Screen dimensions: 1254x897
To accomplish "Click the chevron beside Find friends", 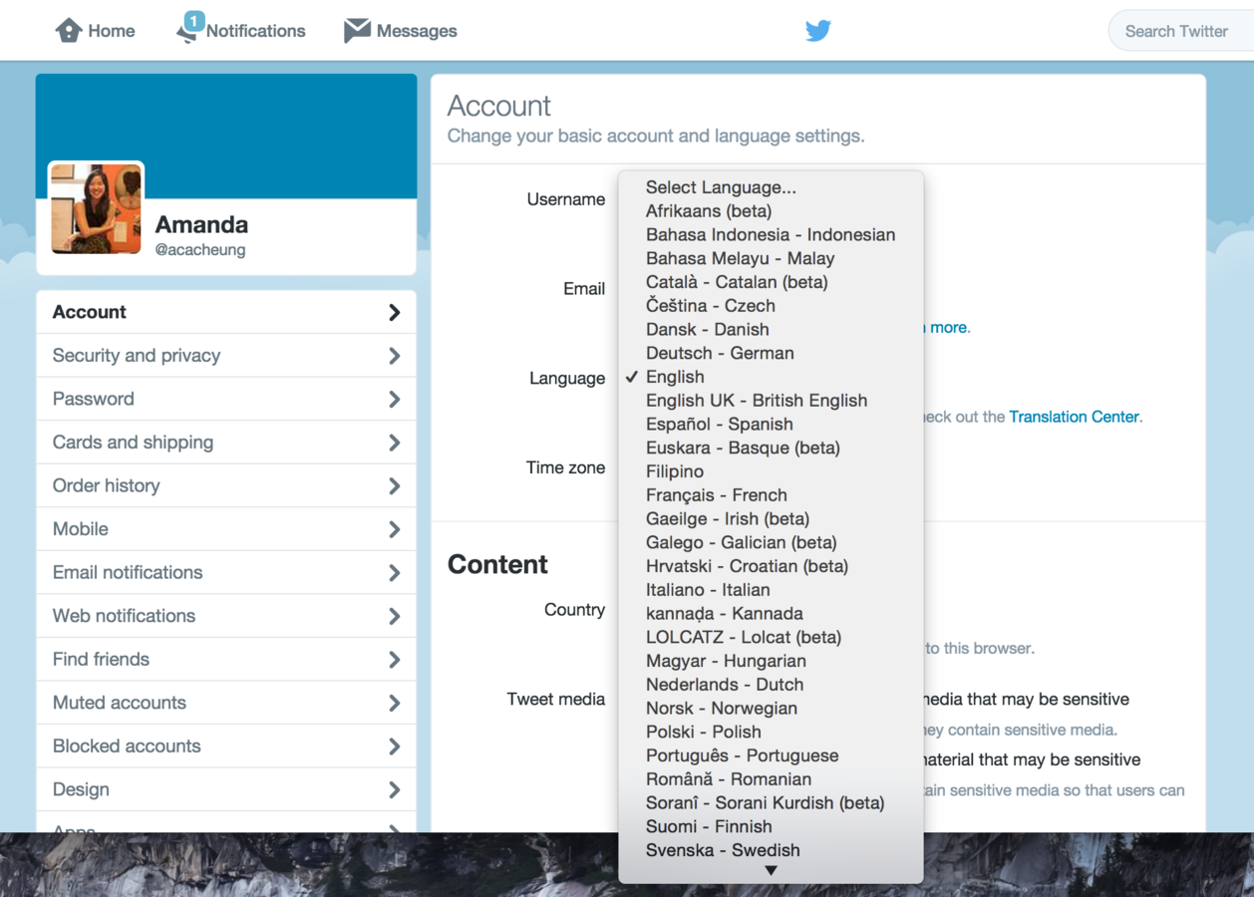I will tap(395, 660).
